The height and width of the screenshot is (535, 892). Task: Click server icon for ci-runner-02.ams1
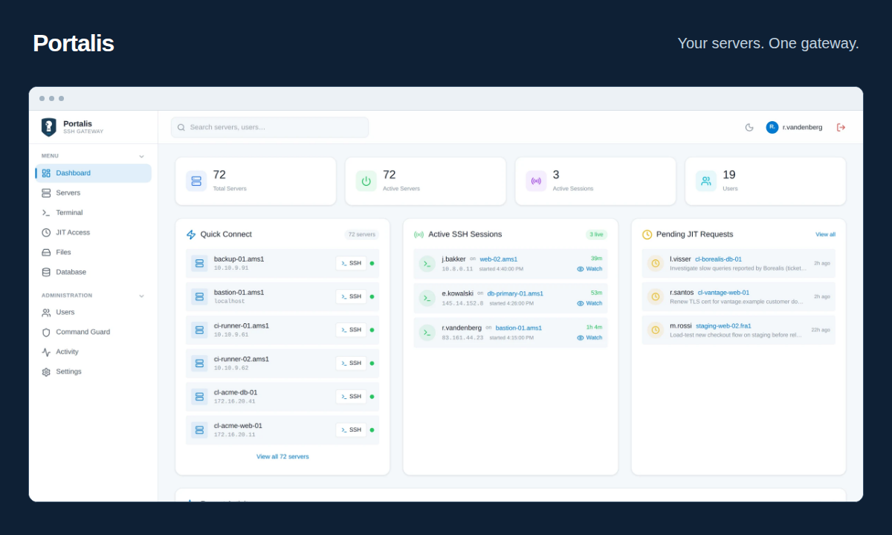click(199, 363)
